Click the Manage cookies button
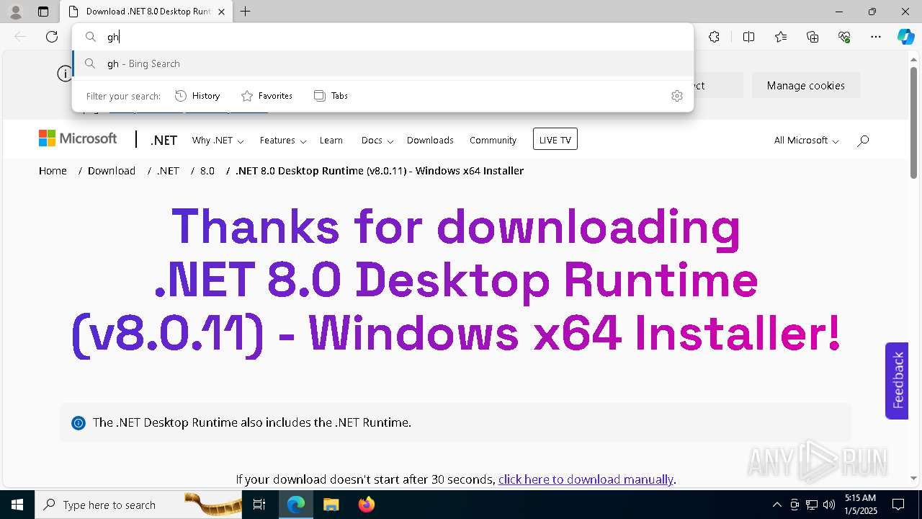The image size is (922, 519). click(805, 85)
